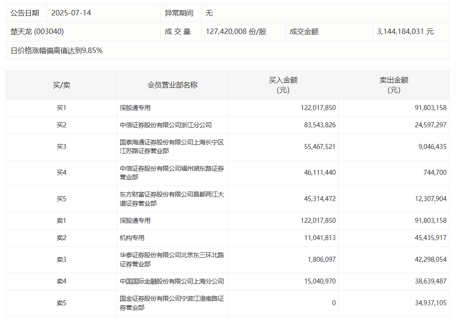Click the 异常期间 label

click(x=179, y=13)
